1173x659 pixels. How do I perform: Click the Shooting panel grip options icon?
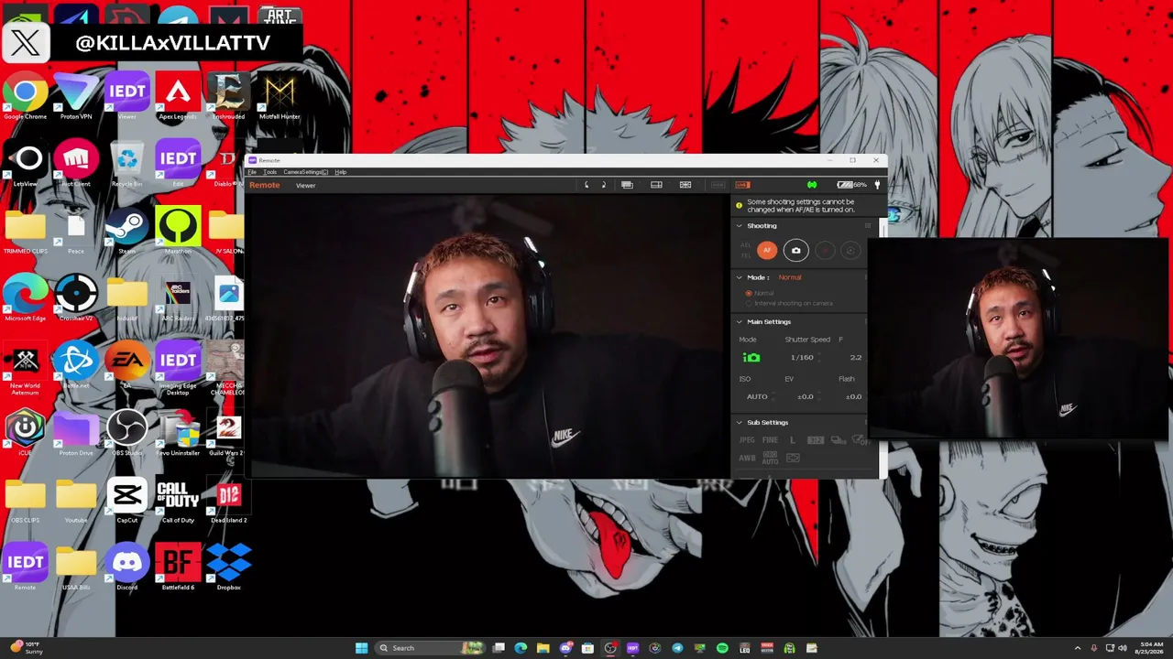pos(867,226)
